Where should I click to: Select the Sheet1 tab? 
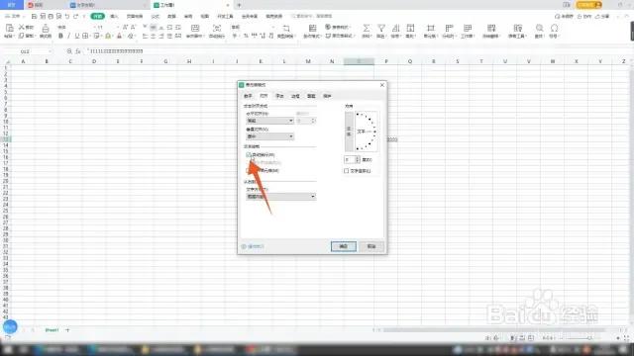point(52,330)
